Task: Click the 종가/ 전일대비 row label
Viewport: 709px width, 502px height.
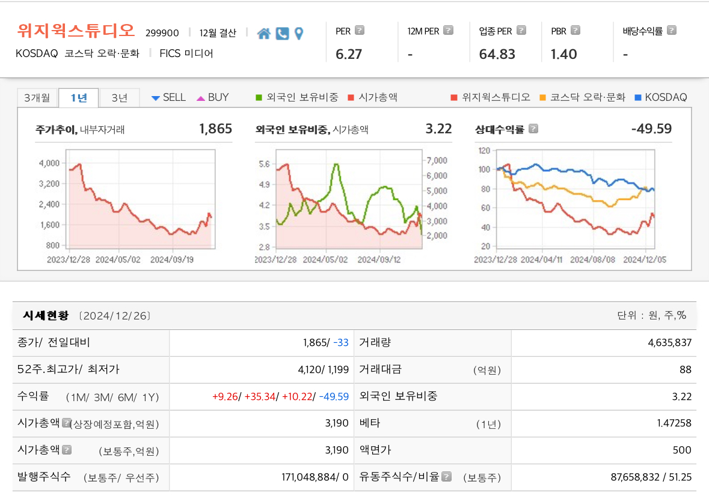Action: coord(54,343)
